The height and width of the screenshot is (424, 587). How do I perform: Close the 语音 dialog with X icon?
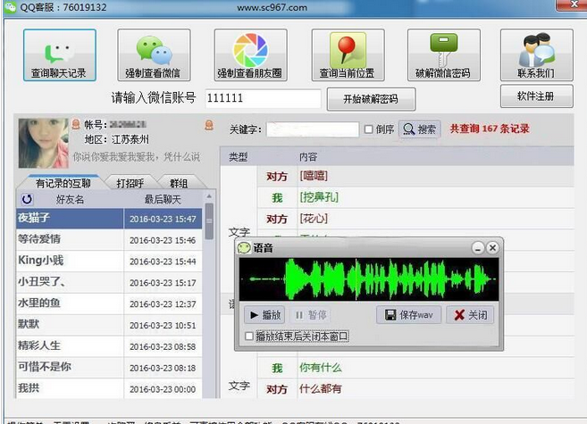click(492, 247)
